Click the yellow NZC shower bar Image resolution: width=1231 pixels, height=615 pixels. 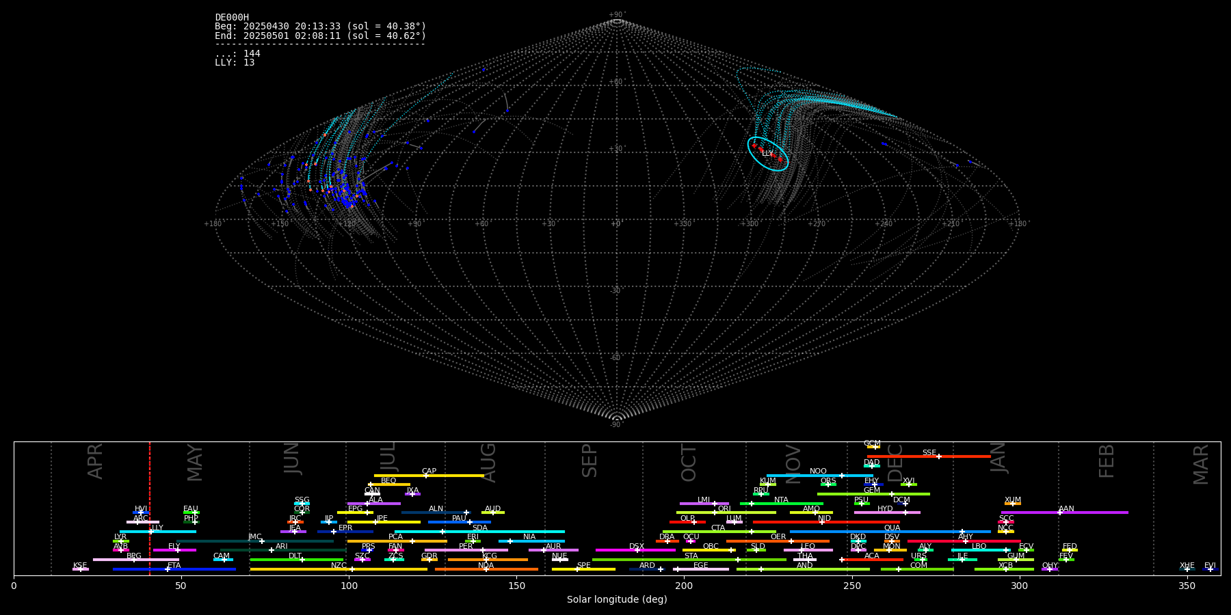(339, 569)
